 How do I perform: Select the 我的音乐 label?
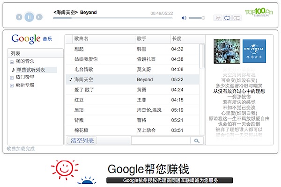25,61
